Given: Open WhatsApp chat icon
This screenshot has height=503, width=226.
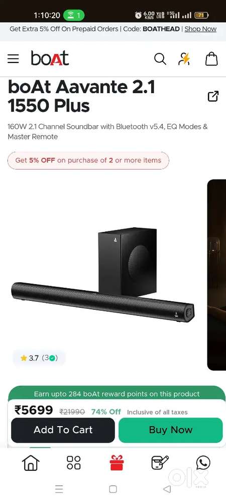Looking at the screenshot, I should (203, 463).
